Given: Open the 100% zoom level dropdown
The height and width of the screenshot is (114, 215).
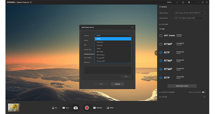Looking at the screenshot, I should tap(169, 2).
